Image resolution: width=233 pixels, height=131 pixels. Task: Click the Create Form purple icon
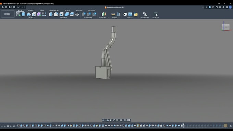click(39, 14)
